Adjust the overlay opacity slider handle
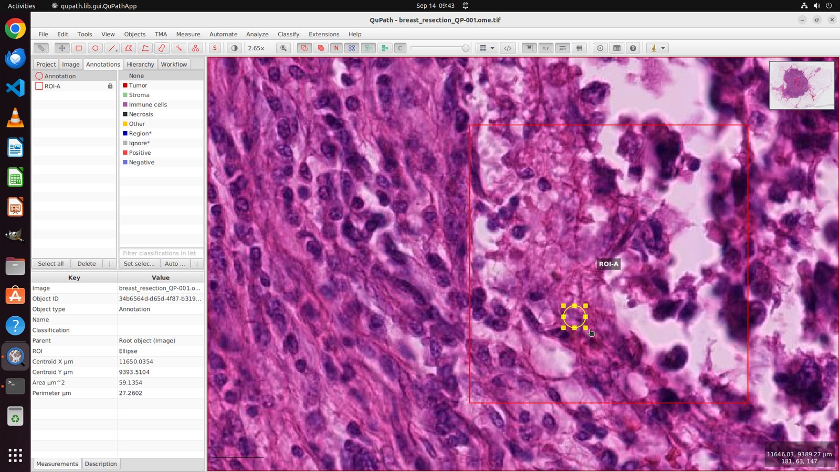Viewport: 840px width, 472px height. coord(466,48)
